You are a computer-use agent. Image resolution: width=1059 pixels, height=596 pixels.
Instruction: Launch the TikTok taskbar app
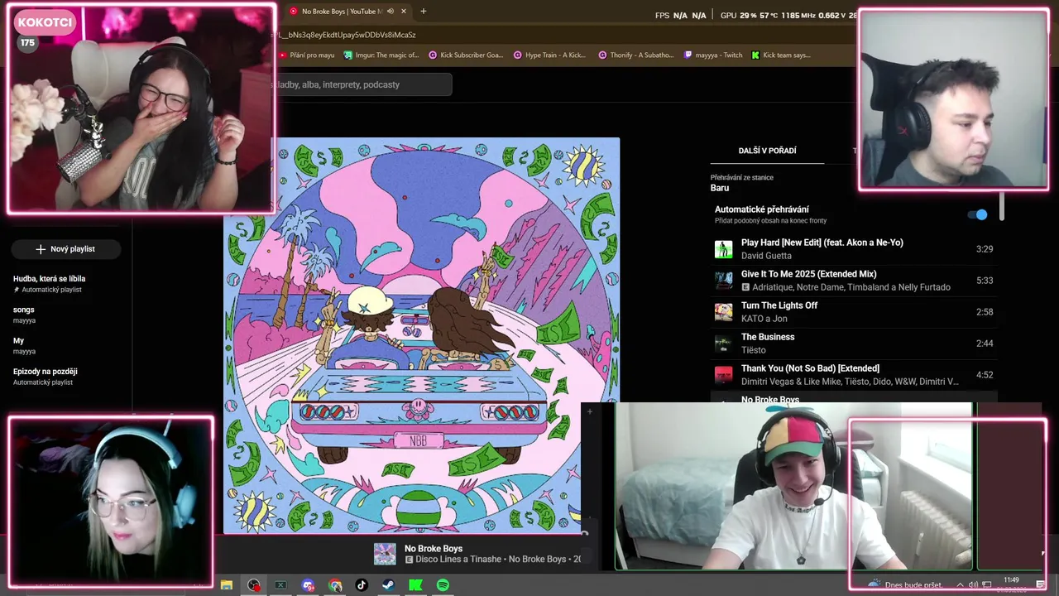pyautogui.click(x=362, y=585)
